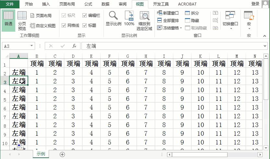
Task: Hide the window with 隐藏
Action: [x=192, y=21]
